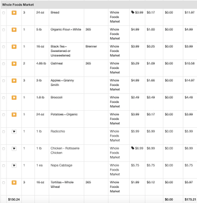
Task: Click the orange cart icon for Broccoli
Action: 14,98
